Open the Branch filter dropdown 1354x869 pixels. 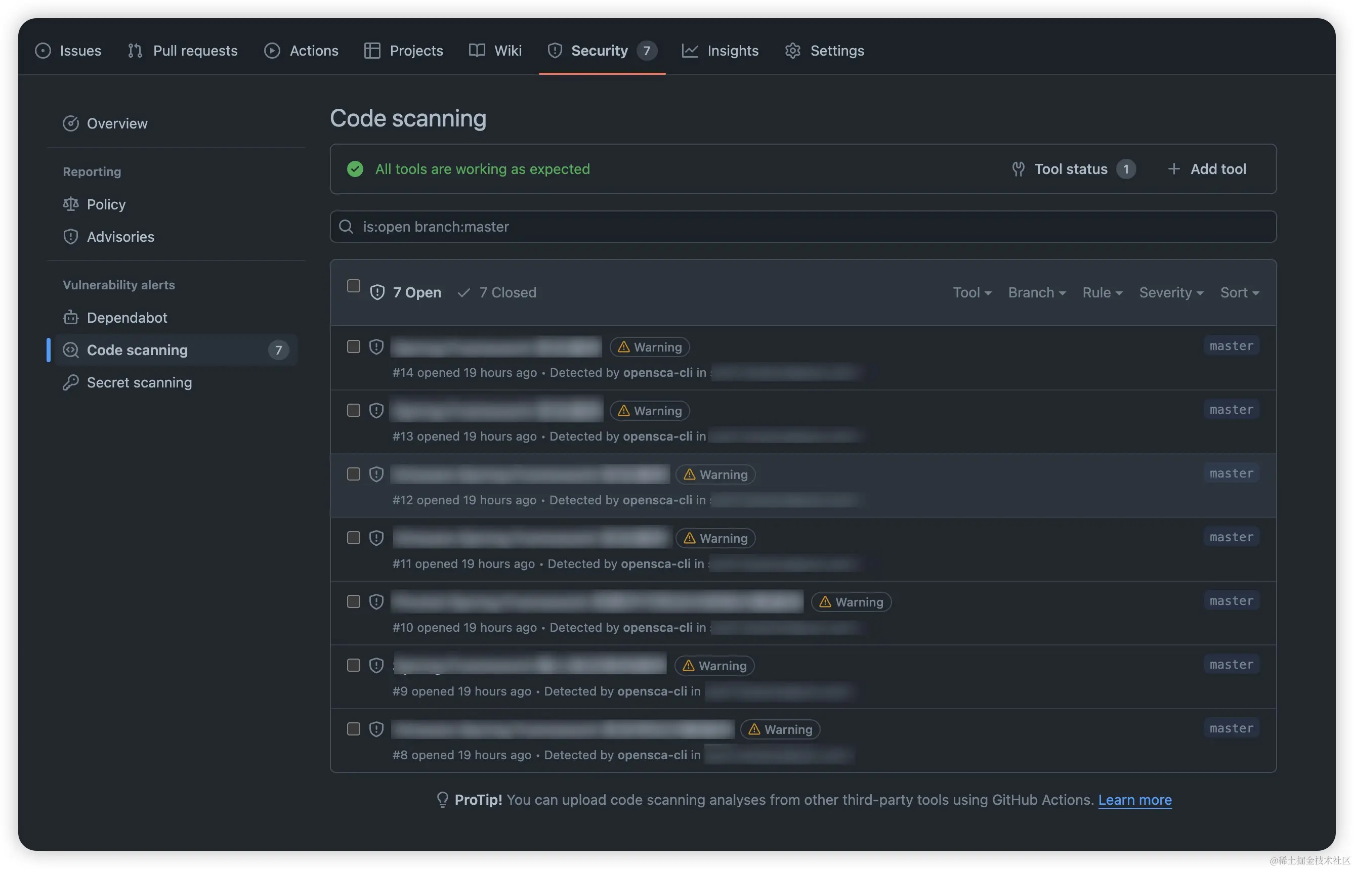(x=1037, y=293)
